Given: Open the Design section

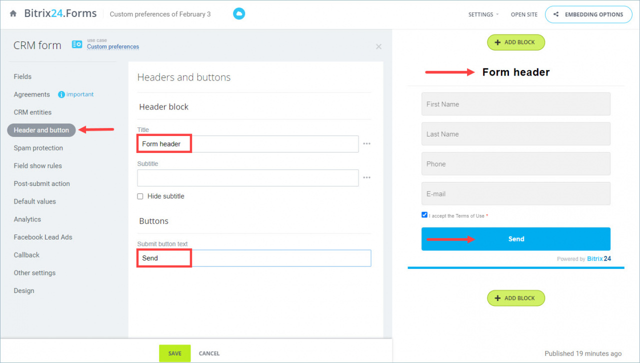Looking at the screenshot, I should pyautogui.click(x=24, y=290).
